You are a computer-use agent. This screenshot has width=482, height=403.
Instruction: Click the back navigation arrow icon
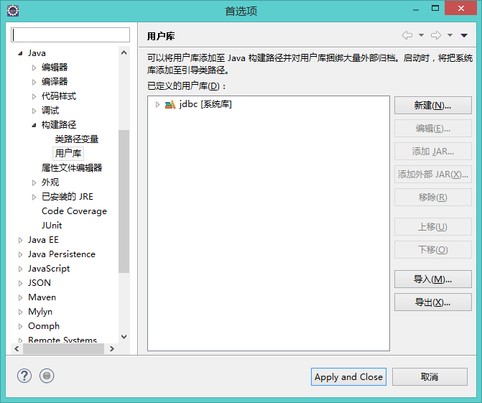pyautogui.click(x=407, y=35)
